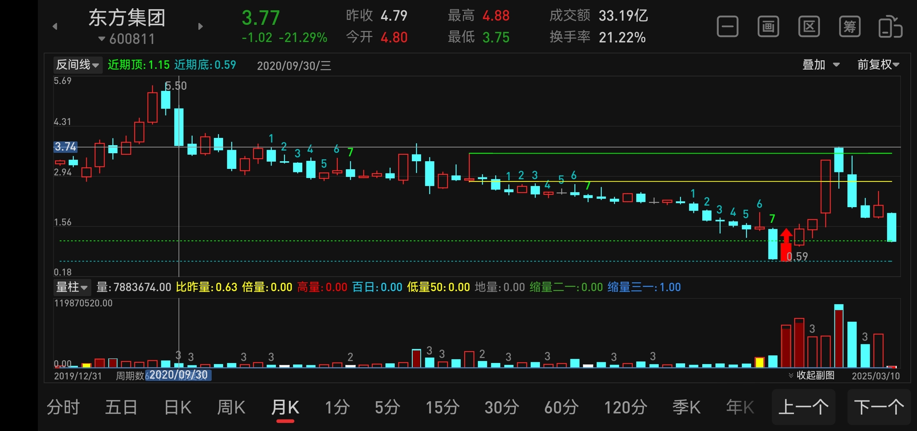Expand the 反间线 indicator dropdown
Image resolution: width=917 pixels, height=431 pixels.
coord(78,65)
